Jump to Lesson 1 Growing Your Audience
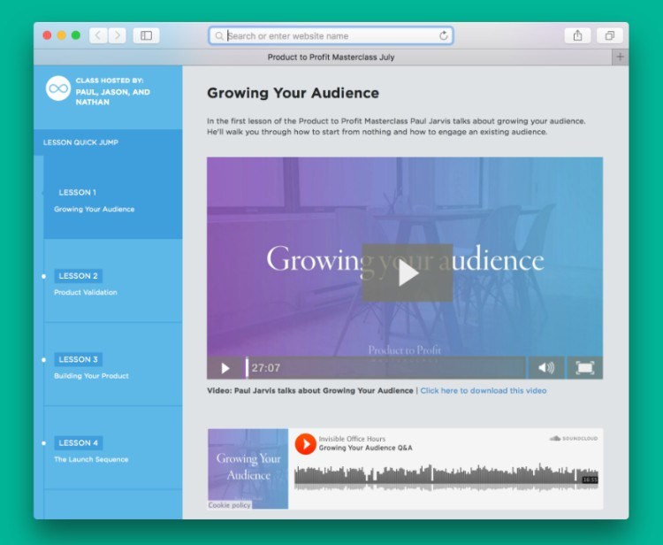The height and width of the screenshot is (545, 663). tap(113, 197)
